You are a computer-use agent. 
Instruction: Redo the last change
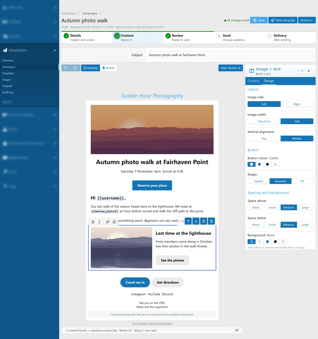coord(75,68)
